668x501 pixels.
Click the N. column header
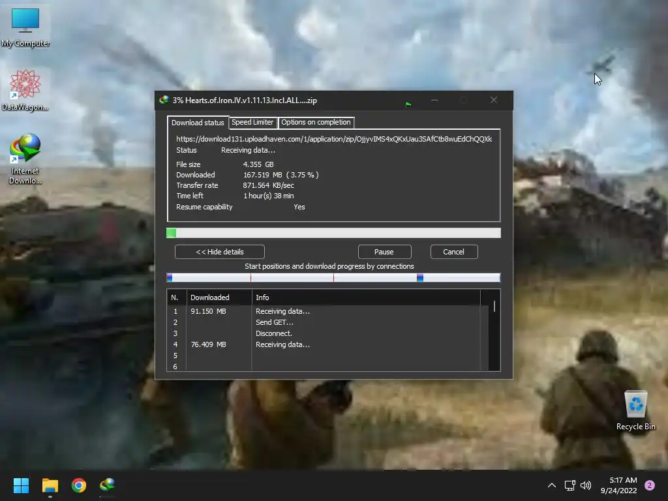(176, 297)
